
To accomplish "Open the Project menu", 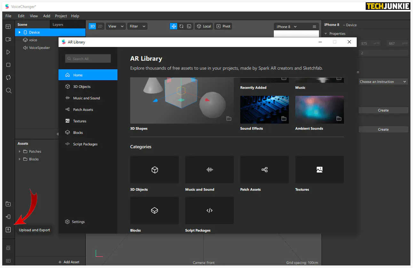I will click(61, 16).
